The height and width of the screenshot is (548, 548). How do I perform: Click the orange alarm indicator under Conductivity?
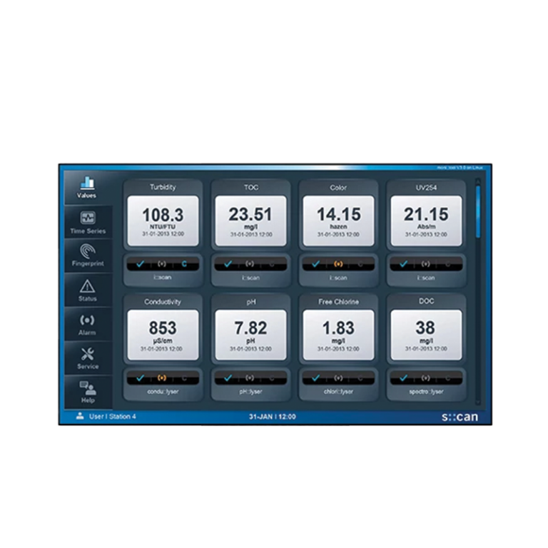click(x=162, y=377)
